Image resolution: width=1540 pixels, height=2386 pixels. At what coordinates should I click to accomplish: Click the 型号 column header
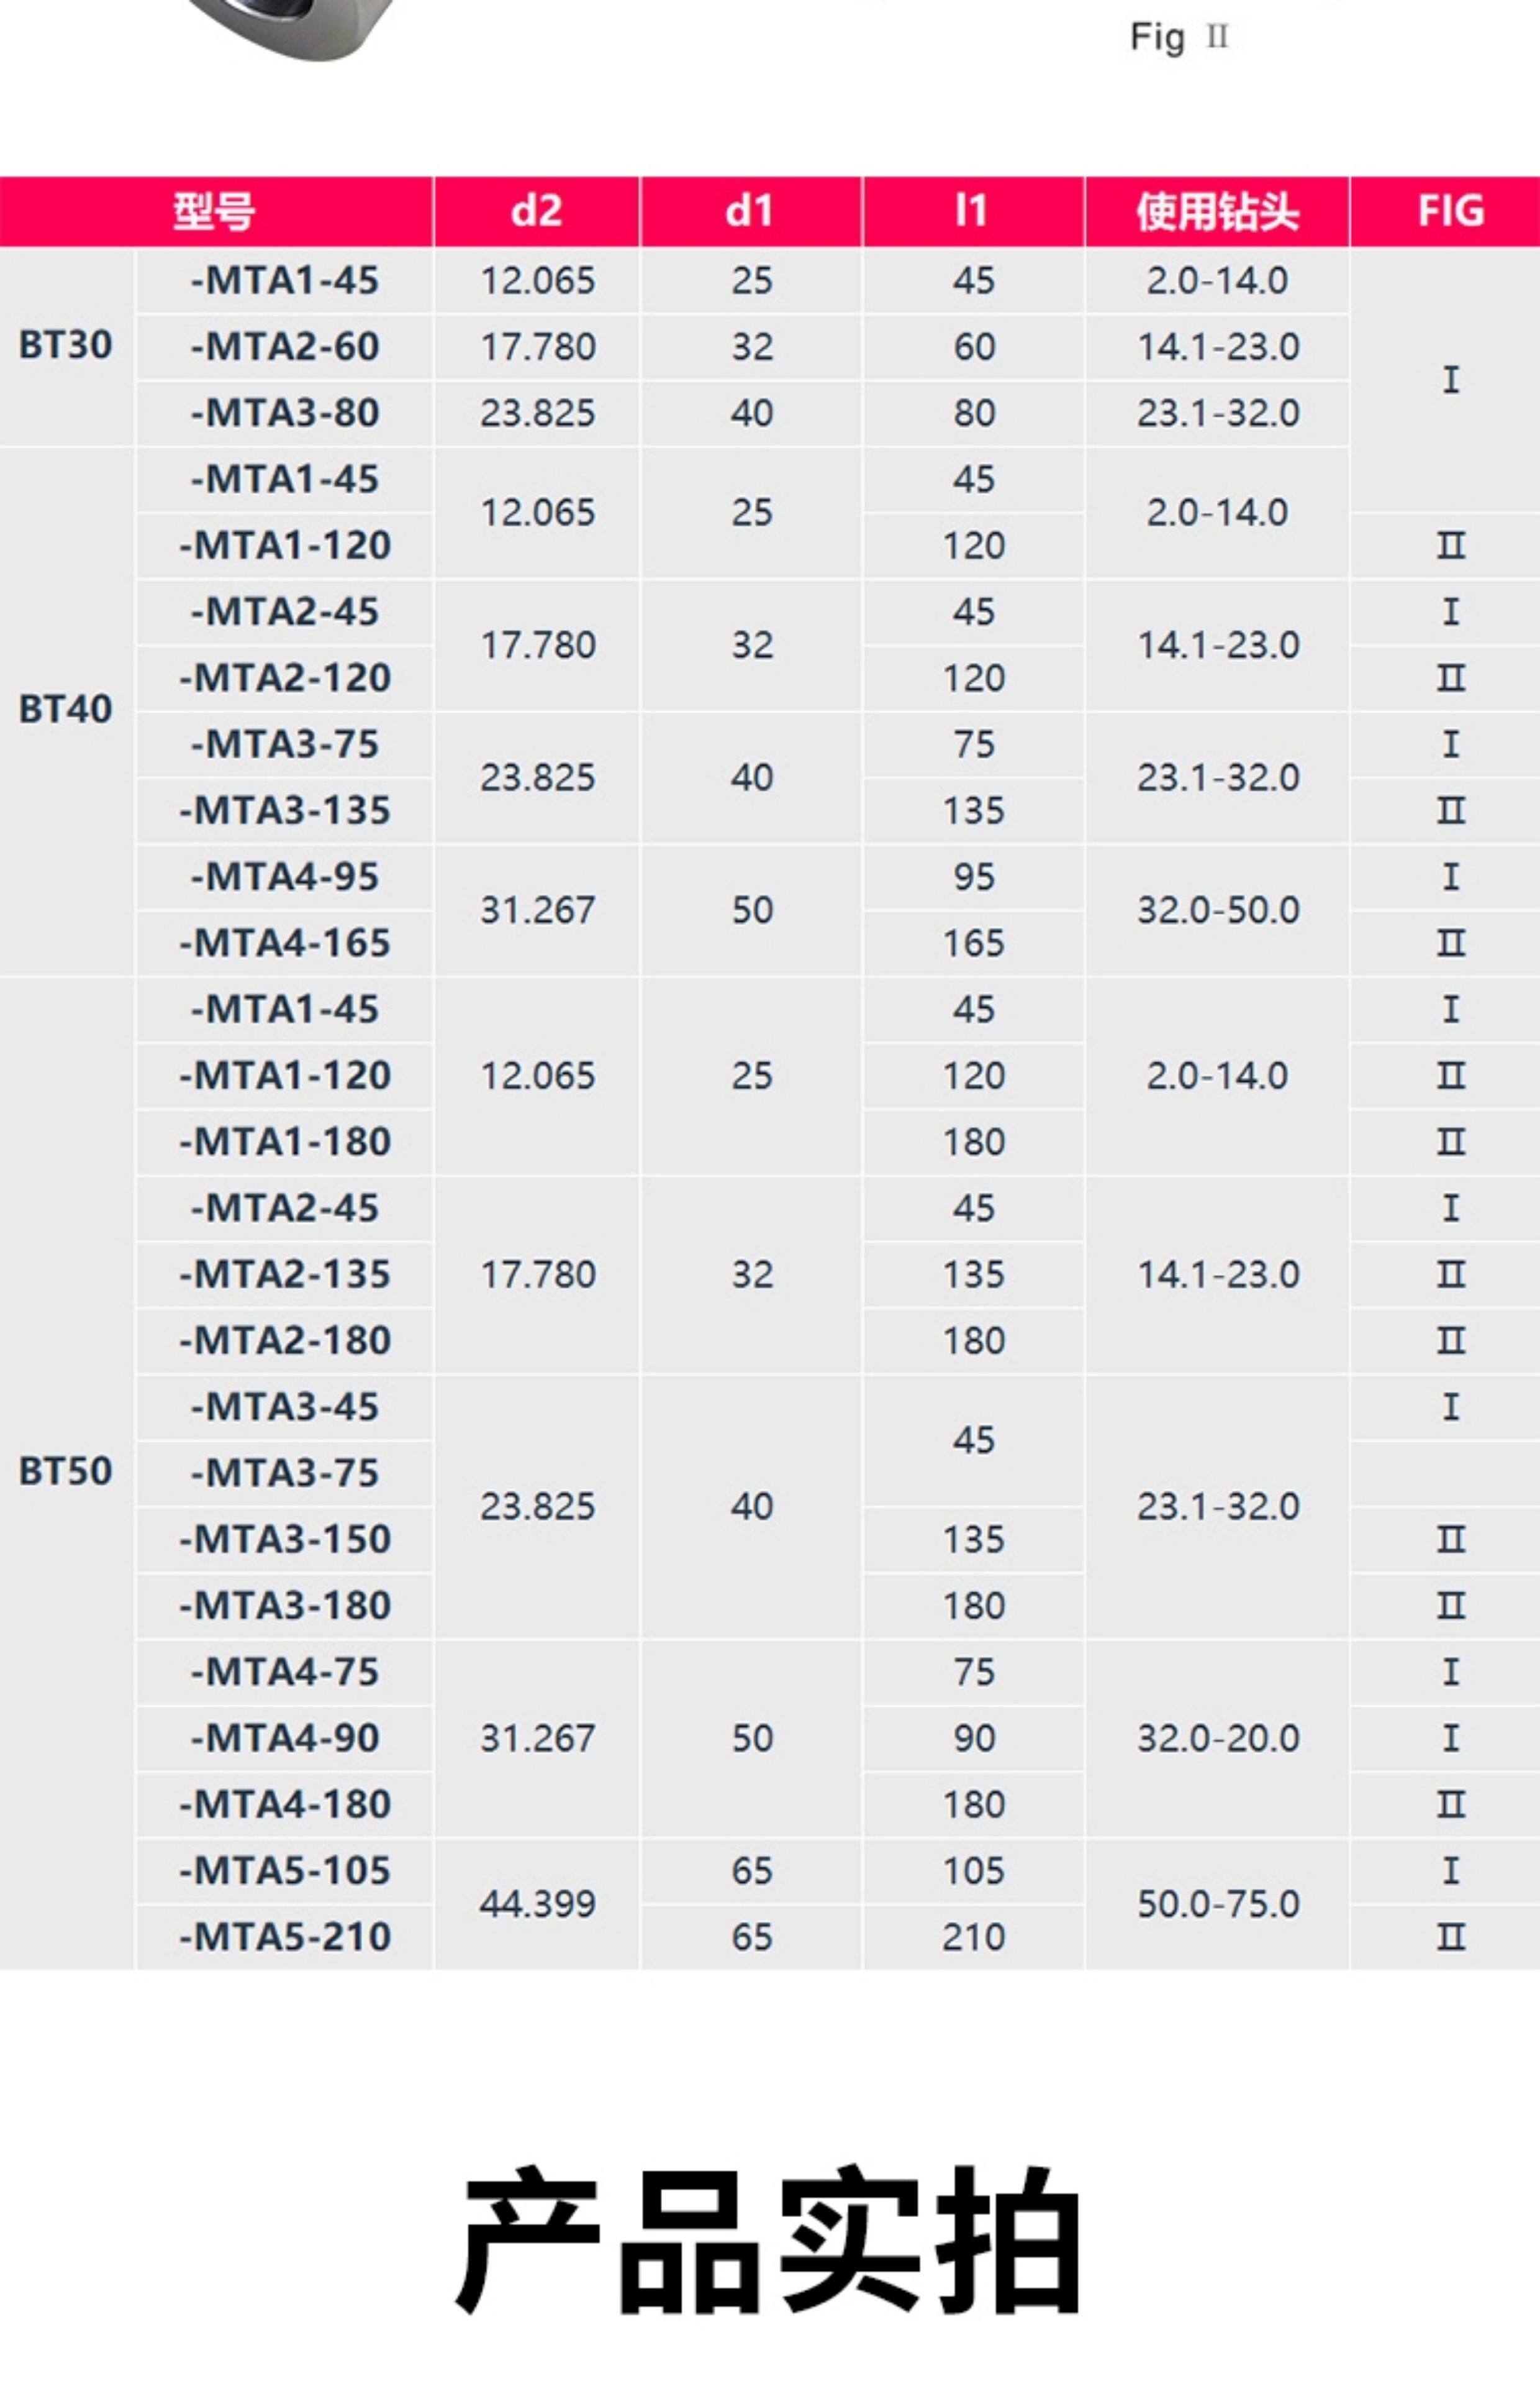coord(215,211)
